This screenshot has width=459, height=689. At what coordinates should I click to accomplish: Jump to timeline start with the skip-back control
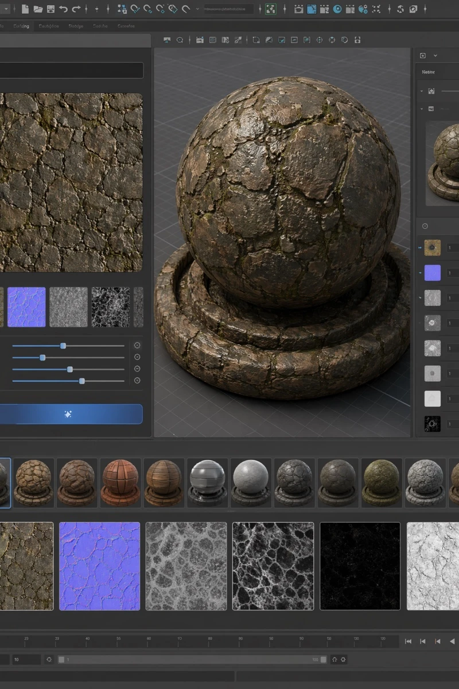[409, 641]
